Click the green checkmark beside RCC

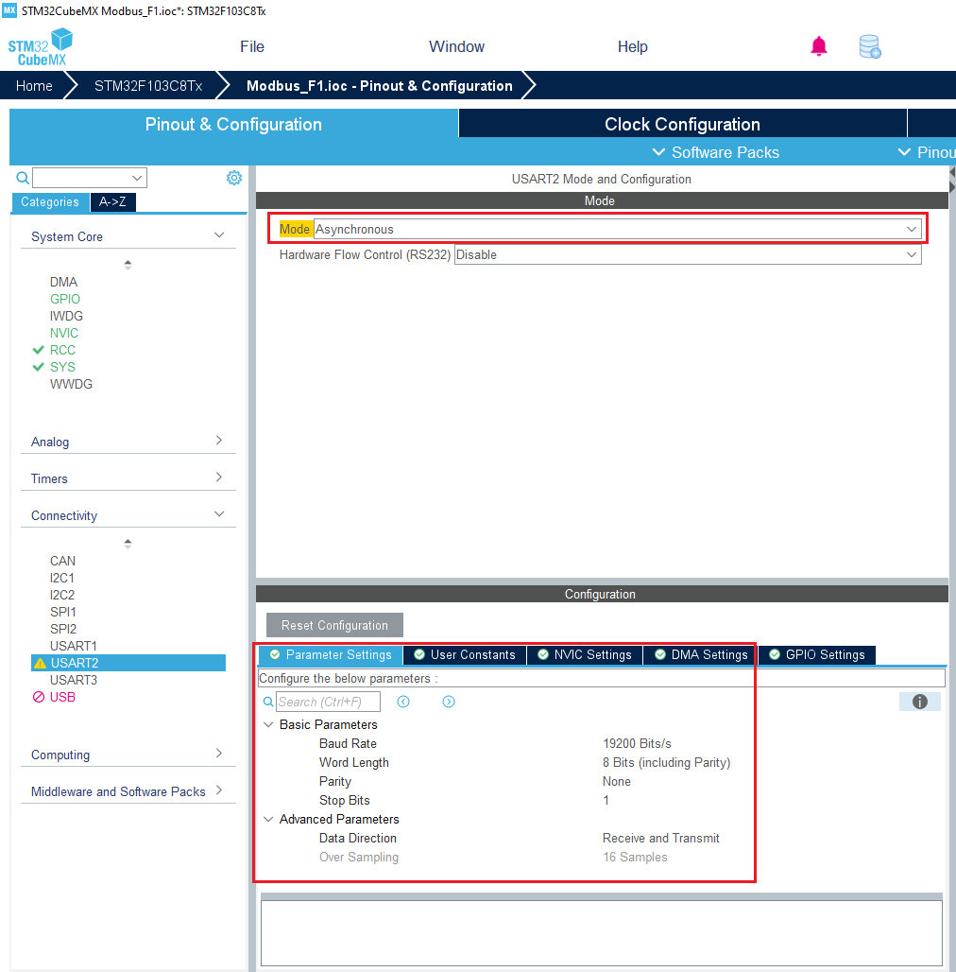[x=39, y=350]
